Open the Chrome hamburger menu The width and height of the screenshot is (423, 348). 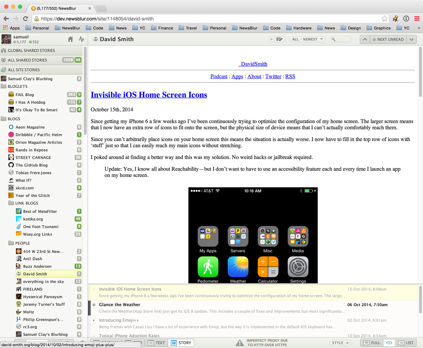click(x=417, y=19)
